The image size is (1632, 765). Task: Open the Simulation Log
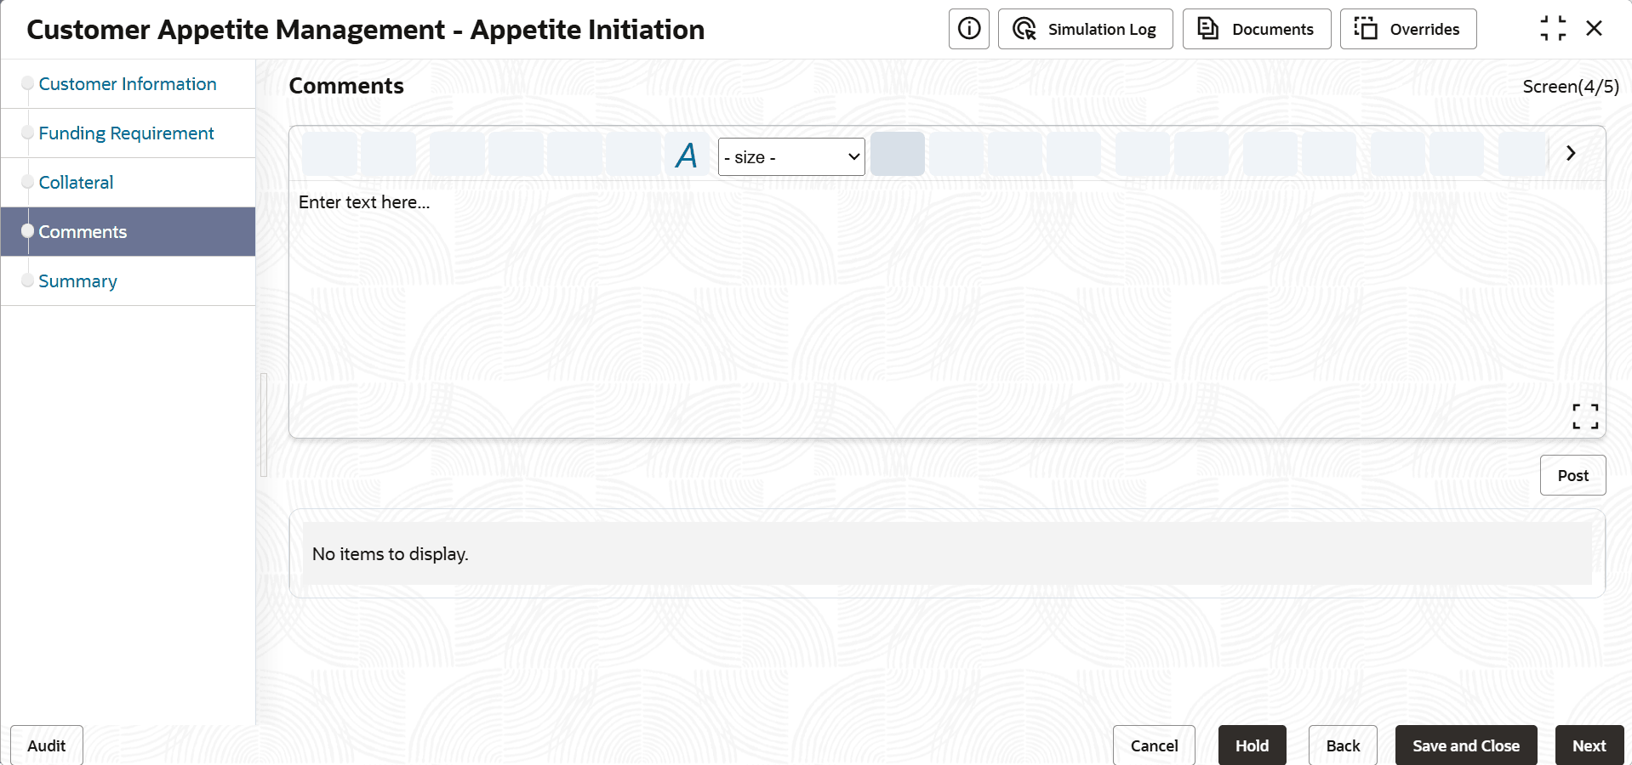click(x=1085, y=29)
